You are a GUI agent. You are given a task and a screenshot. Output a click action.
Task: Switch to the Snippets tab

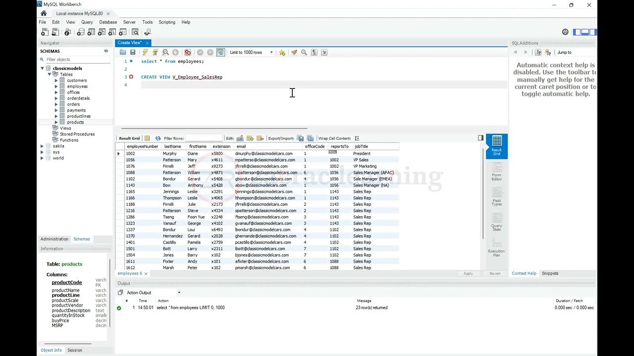click(x=550, y=273)
